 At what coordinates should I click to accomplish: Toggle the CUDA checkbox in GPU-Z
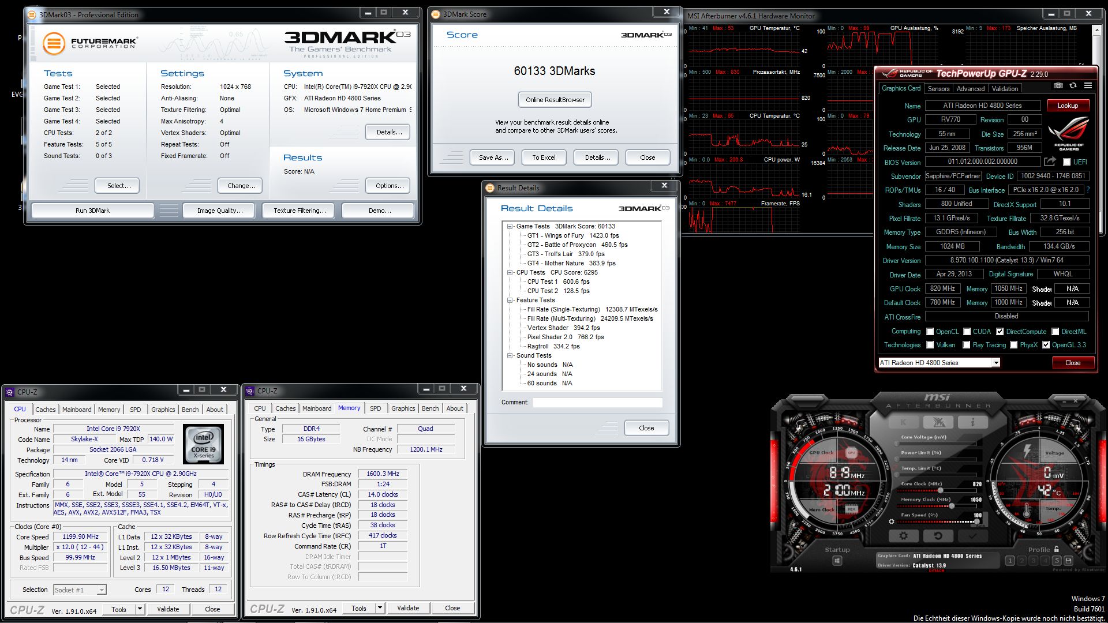(x=967, y=332)
